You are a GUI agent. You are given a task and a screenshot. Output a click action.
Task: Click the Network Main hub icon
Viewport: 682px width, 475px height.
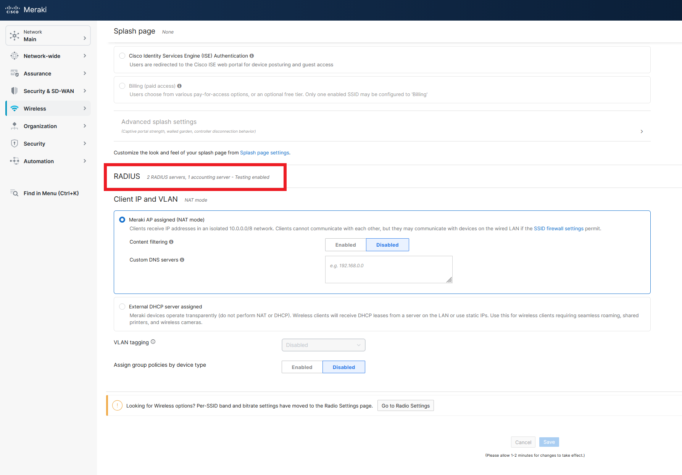(15, 35)
